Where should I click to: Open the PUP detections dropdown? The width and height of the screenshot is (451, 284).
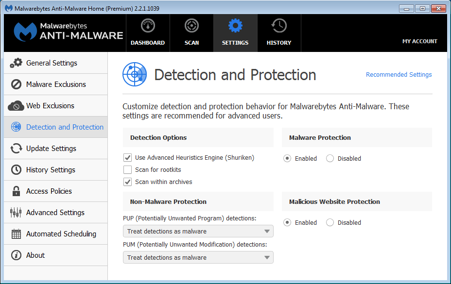(198, 231)
